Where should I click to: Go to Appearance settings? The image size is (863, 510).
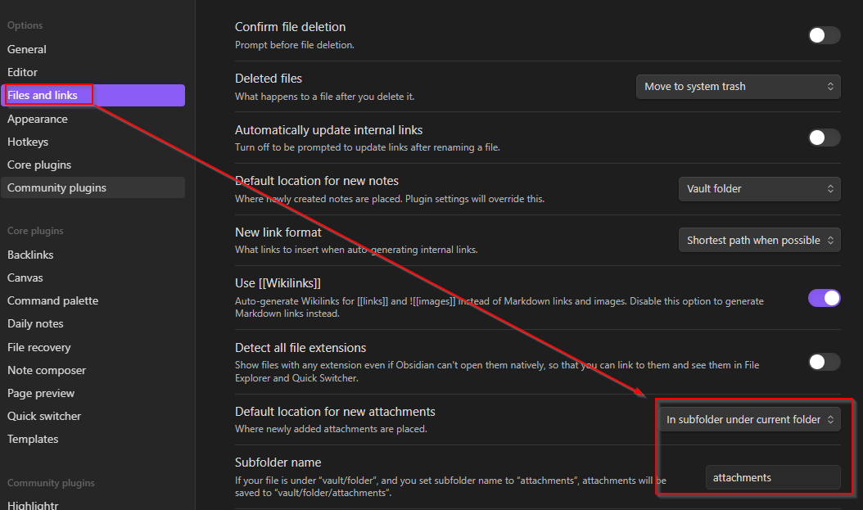[x=38, y=120]
